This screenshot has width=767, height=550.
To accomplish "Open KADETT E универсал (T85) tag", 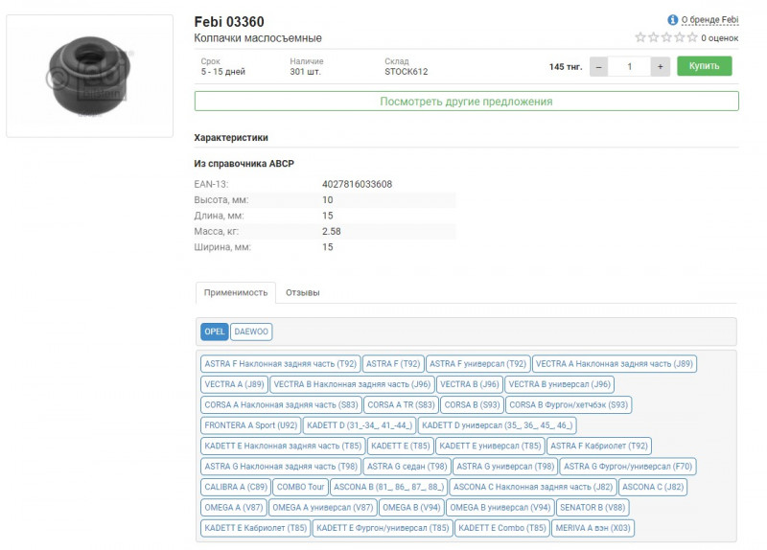I will 490,446.
